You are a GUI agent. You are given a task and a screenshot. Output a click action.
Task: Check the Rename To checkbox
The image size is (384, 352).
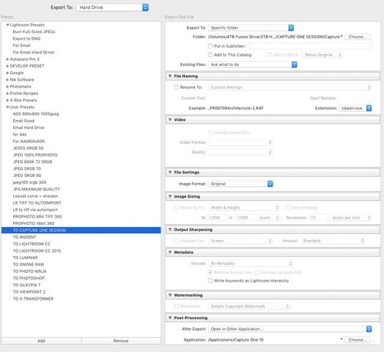tap(176, 87)
